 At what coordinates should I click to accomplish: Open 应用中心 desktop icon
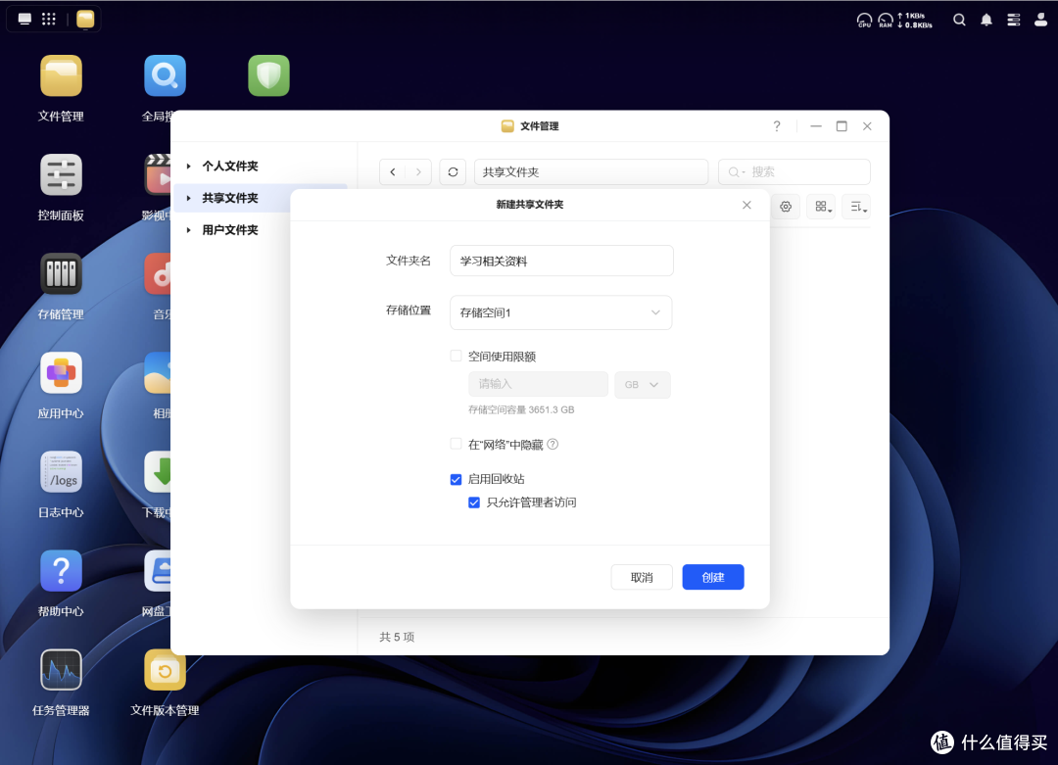click(x=61, y=372)
